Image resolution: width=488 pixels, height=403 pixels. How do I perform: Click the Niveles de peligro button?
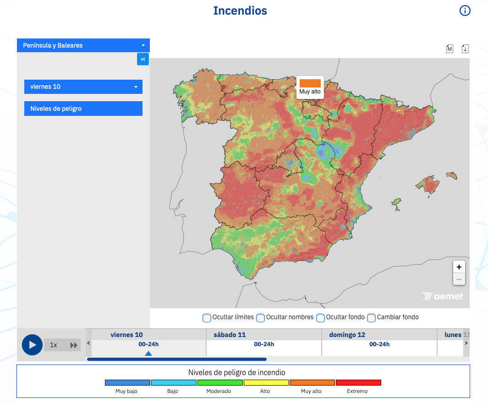pos(83,109)
